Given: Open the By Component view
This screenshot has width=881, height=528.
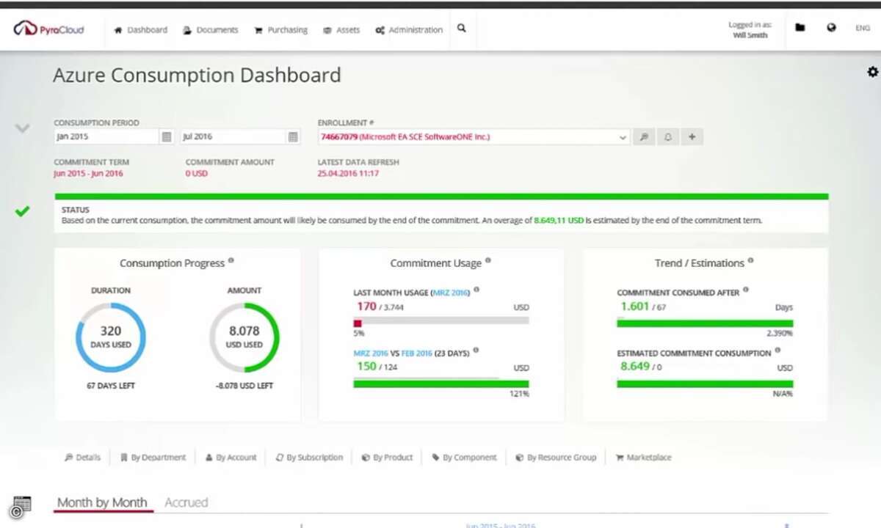Looking at the screenshot, I should pos(464,458).
